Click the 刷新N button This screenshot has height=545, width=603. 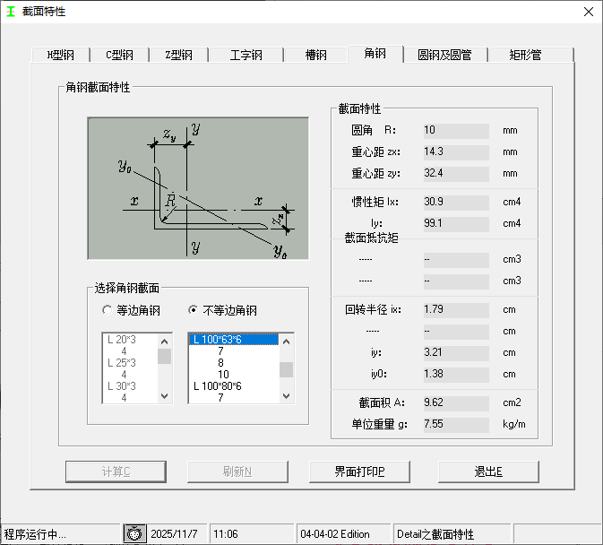tap(237, 471)
